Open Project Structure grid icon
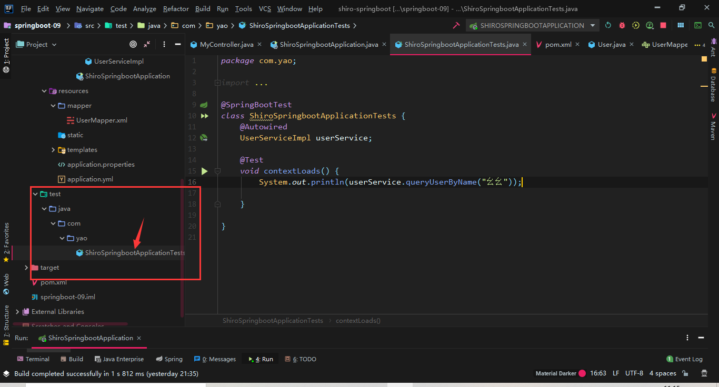This screenshot has height=387, width=719. pyautogui.click(x=681, y=25)
